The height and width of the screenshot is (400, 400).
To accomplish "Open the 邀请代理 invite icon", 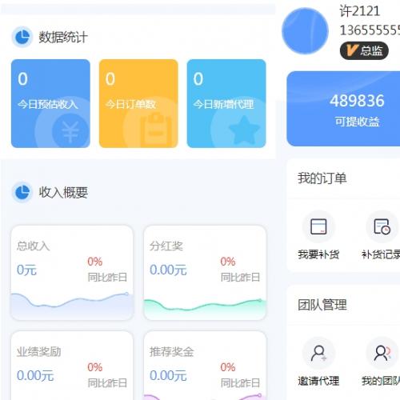I will (318, 353).
